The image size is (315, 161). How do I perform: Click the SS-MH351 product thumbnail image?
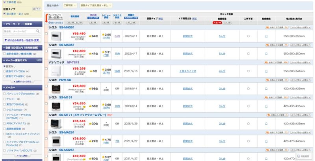(x=56, y=36)
